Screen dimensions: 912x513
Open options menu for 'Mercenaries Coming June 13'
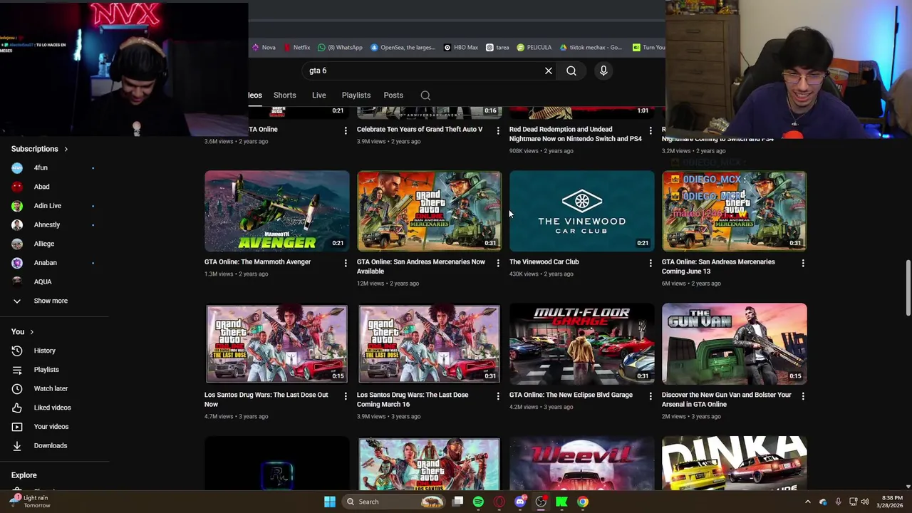pyautogui.click(x=803, y=263)
